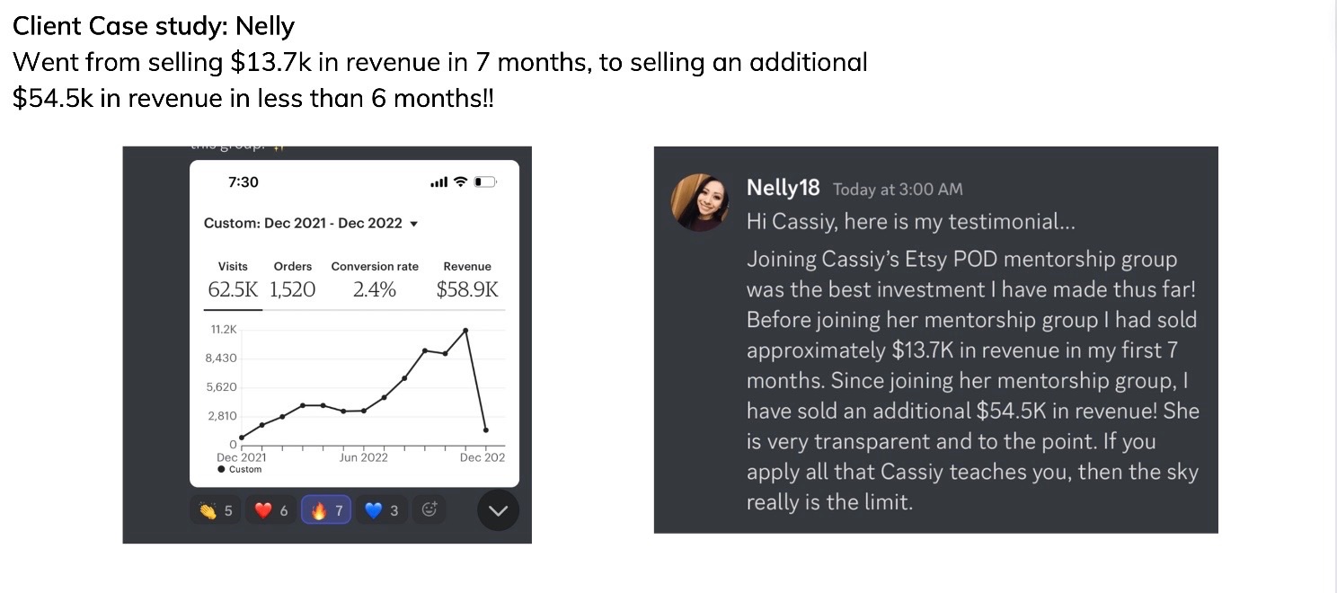Select the Visits stat tab
Screen dimensions: 1337x593
[233, 279]
